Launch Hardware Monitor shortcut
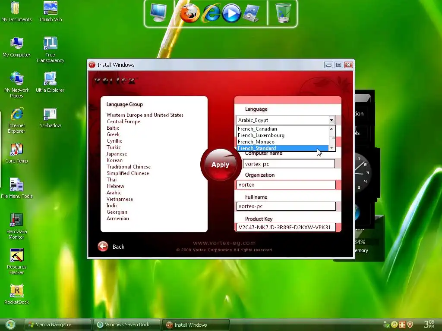 (16, 226)
